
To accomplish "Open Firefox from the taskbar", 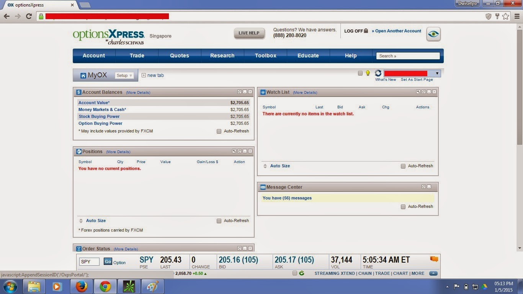I will (81, 286).
